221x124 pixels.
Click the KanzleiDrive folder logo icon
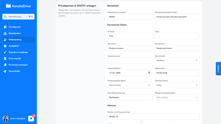pyautogui.click(x=8, y=6)
